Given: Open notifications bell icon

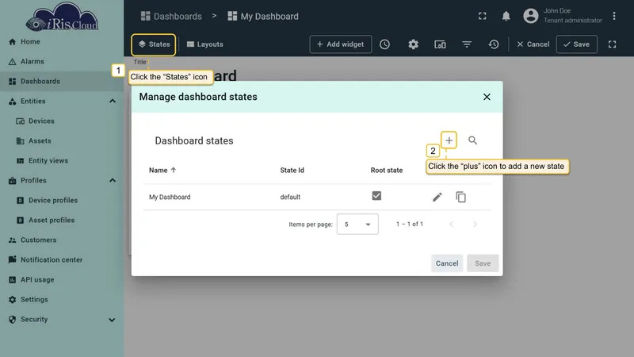Looking at the screenshot, I should [506, 16].
